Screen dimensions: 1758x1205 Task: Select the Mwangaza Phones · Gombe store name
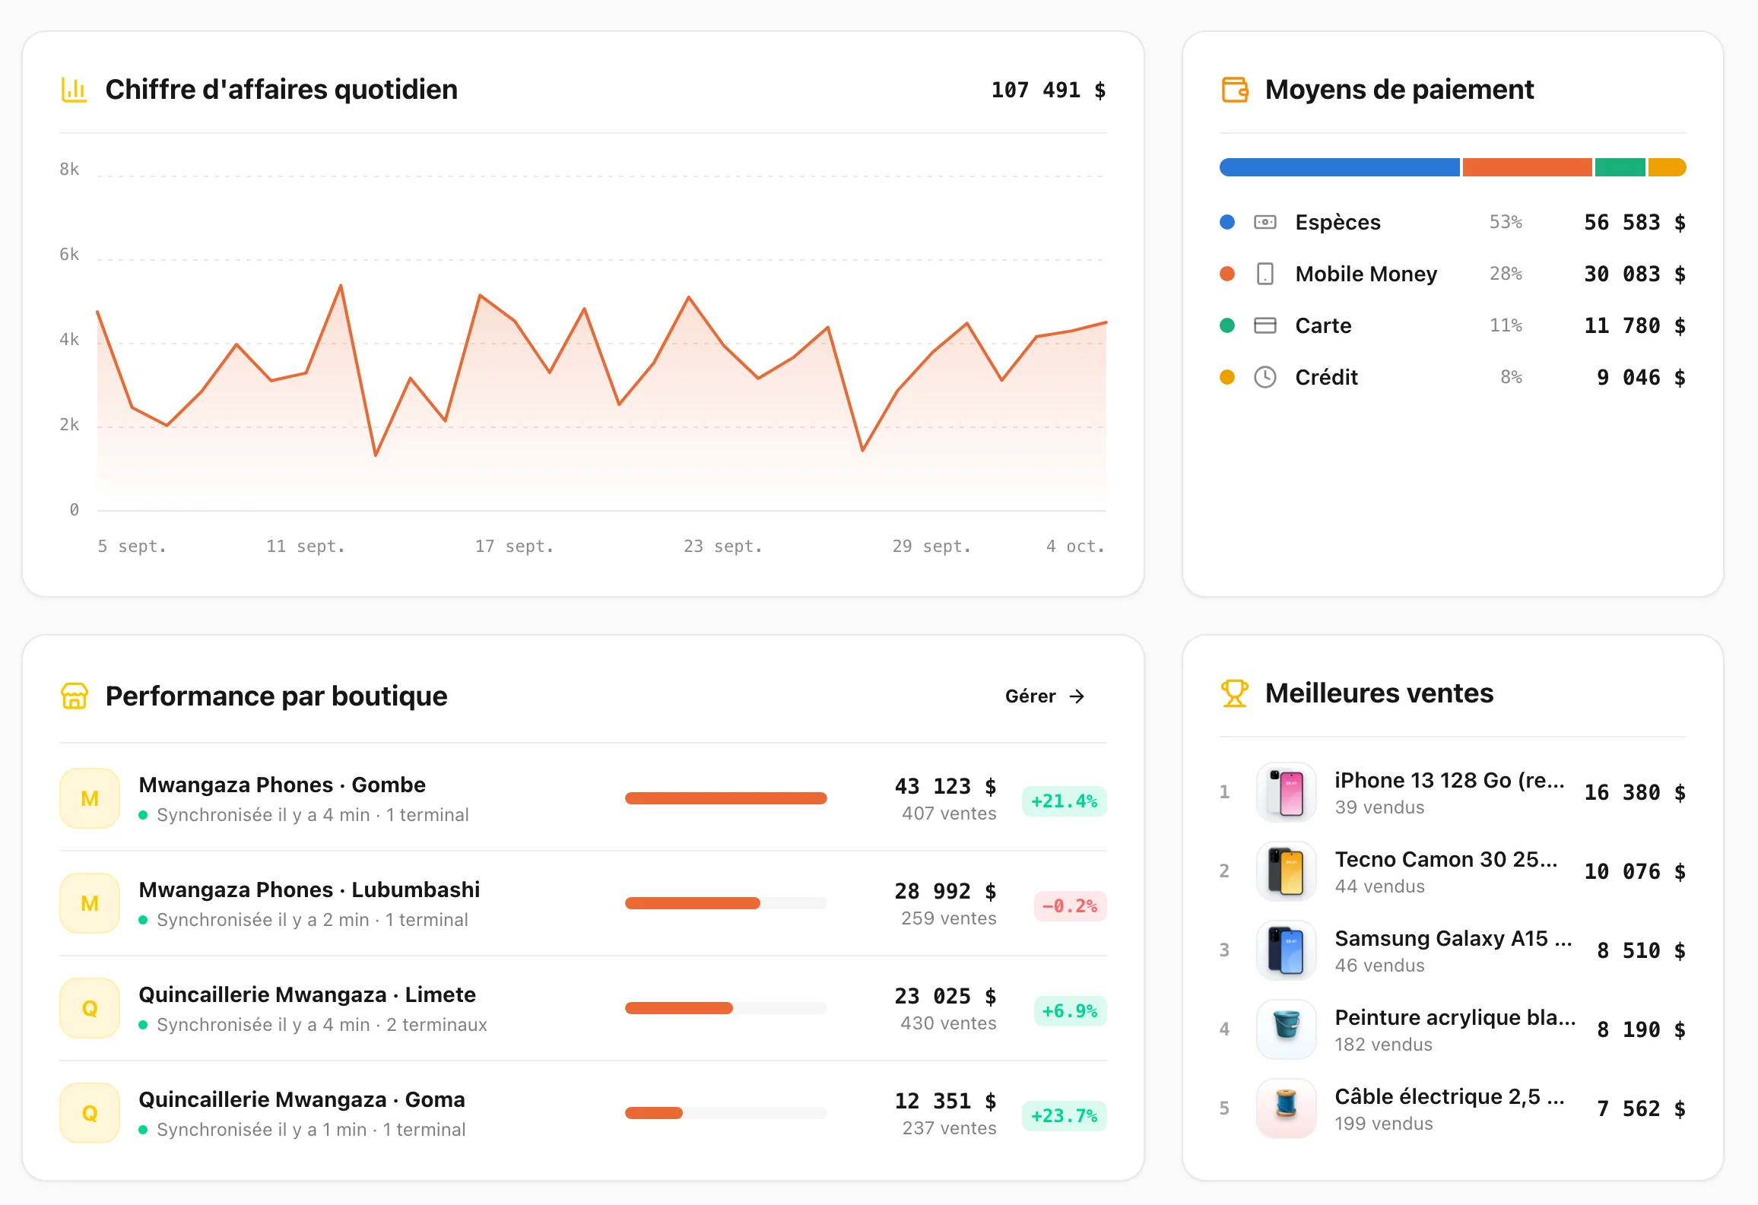(282, 785)
